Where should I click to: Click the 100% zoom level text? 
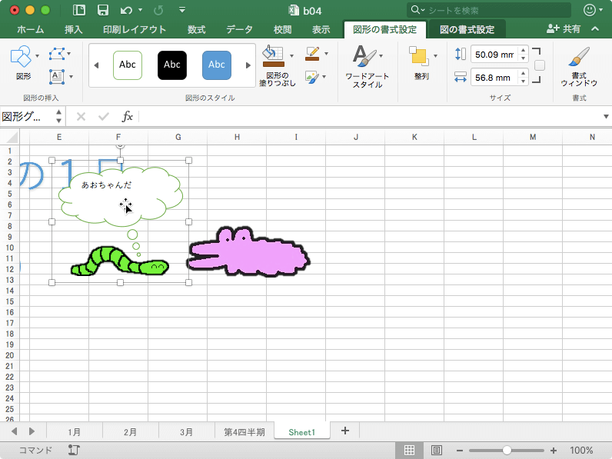[581, 451]
